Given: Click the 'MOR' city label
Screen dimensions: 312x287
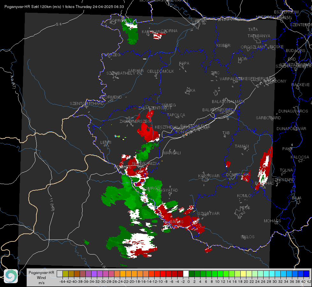Looking at the screenshot, I should point(243,59).
